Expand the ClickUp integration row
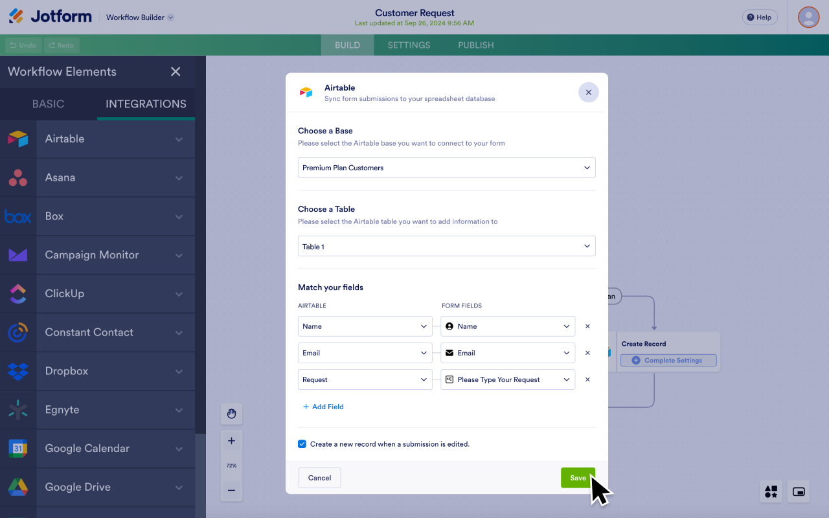Viewport: 829px width, 518px height. [x=179, y=294]
